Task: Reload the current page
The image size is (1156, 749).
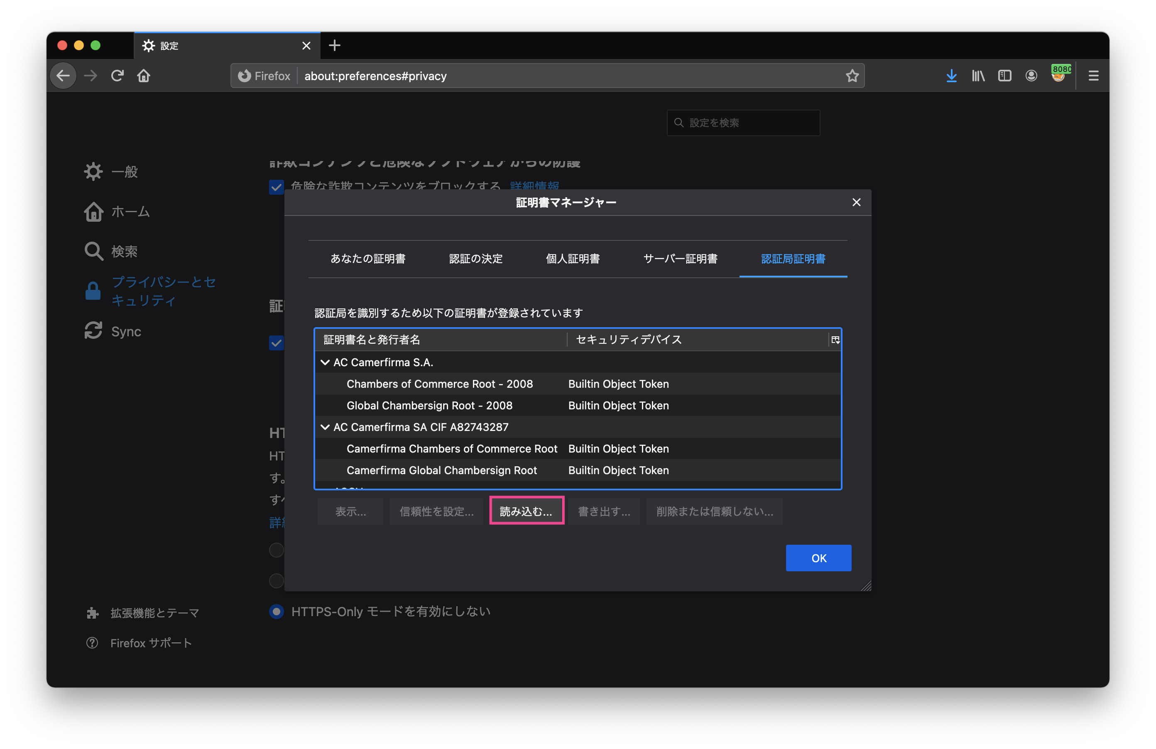Action: (117, 76)
